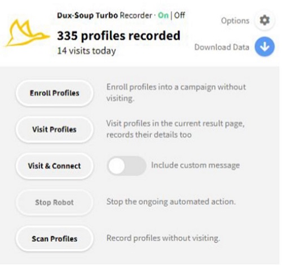The image size is (282, 265).
Task: Click the 335 profiles recorded heading
Action: (118, 36)
